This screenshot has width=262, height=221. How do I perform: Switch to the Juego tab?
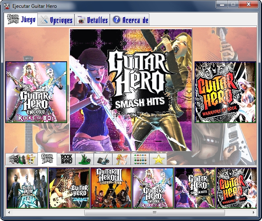pos(21,20)
